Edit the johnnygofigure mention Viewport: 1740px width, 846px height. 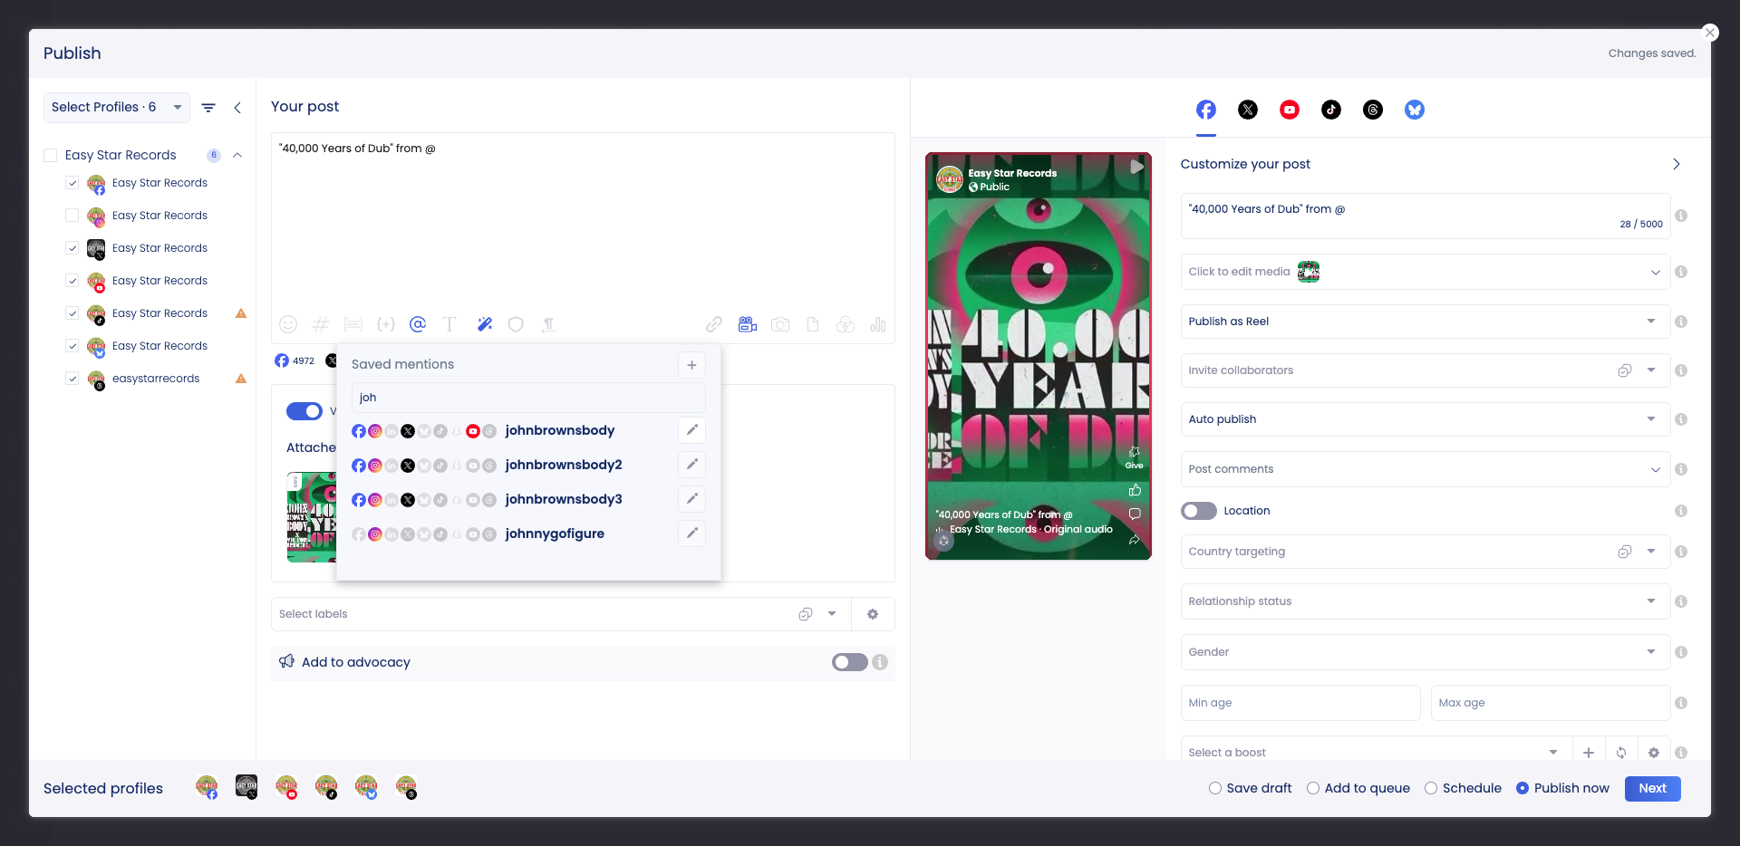691,534
